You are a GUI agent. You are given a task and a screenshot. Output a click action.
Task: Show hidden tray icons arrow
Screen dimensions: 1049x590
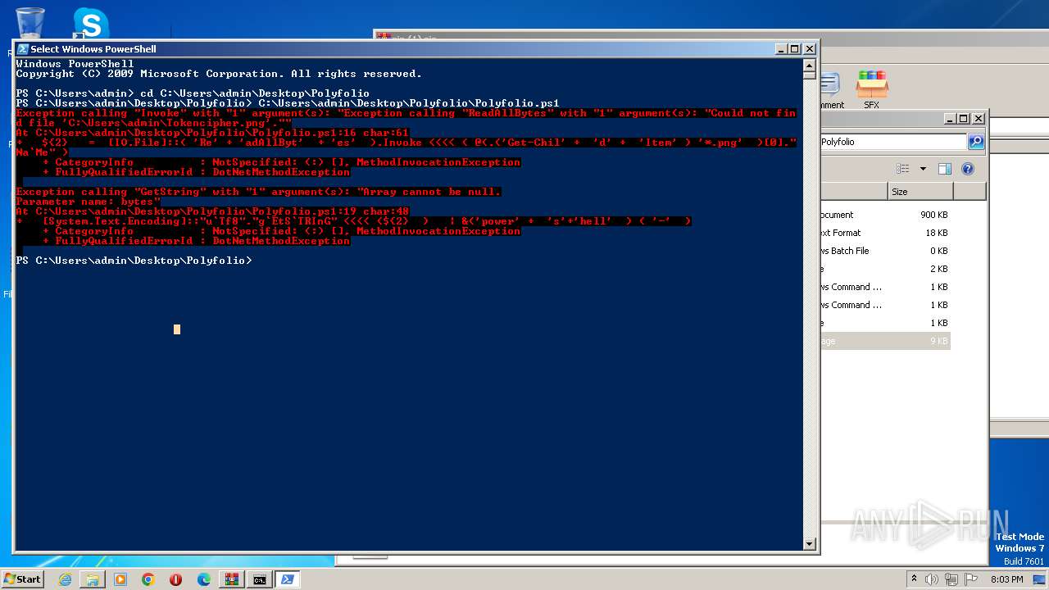[x=915, y=579]
